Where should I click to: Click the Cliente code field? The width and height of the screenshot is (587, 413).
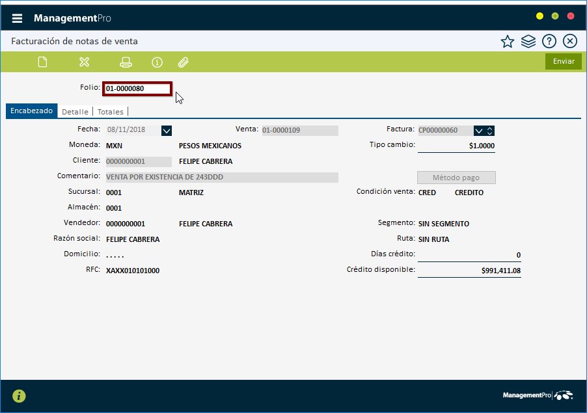pos(139,161)
